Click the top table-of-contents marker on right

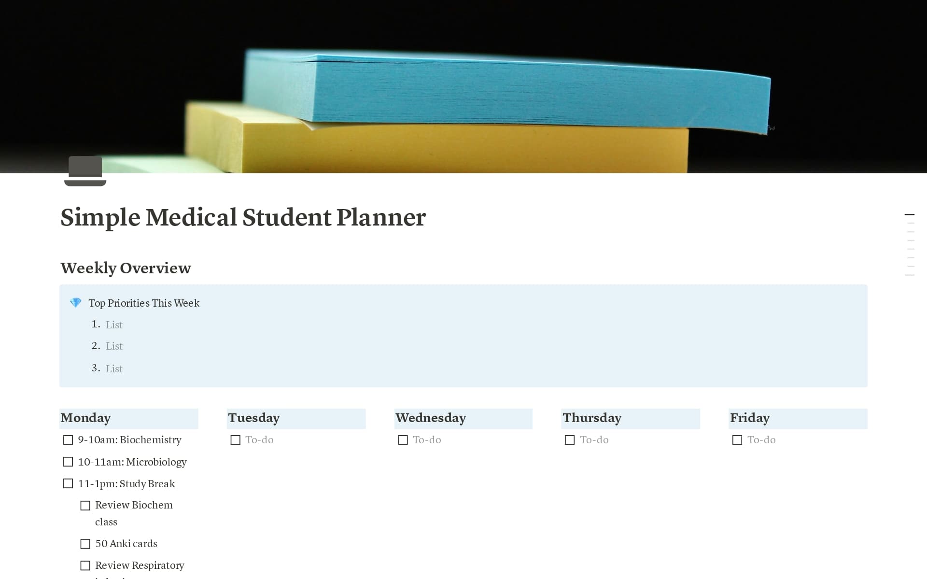pos(910,214)
